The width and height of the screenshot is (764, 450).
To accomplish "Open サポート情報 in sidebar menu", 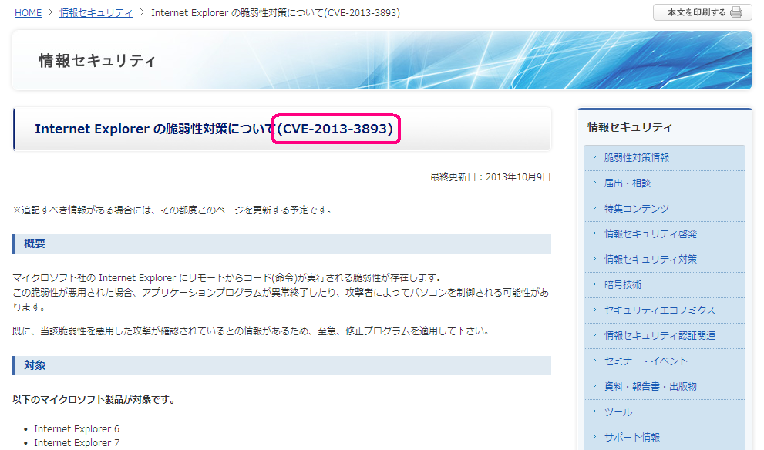I will pos(665,438).
